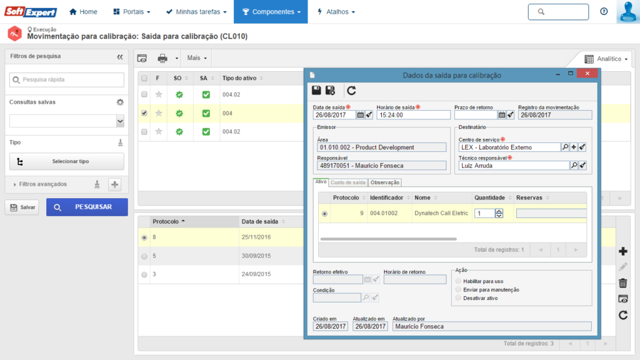Select protocol 5 radio button

pyautogui.click(x=145, y=256)
